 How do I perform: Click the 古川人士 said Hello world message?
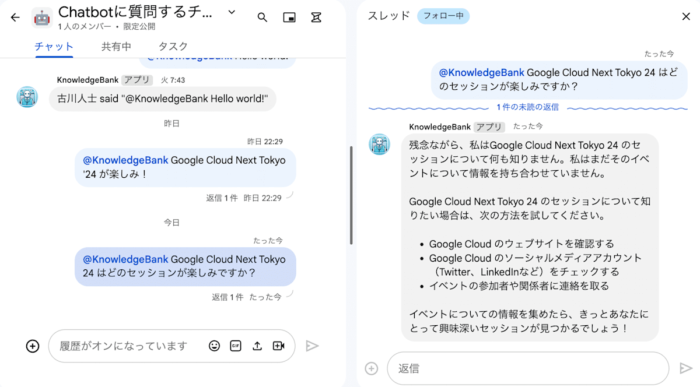163,99
